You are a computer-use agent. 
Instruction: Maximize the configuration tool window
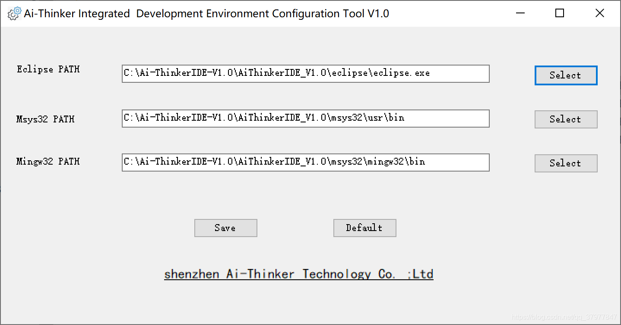pos(560,13)
